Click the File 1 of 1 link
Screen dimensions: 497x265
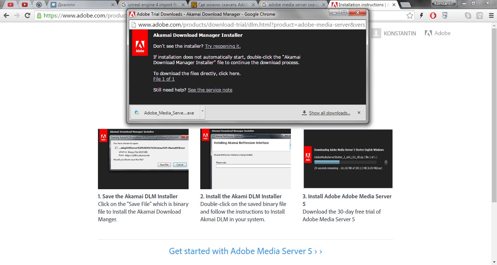coord(164,79)
